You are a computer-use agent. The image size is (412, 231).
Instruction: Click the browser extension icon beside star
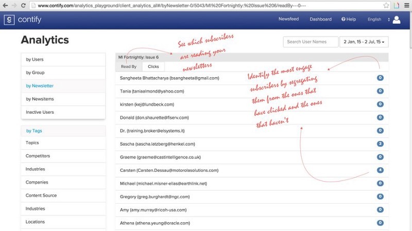pyautogui.click(x=397, y=6)
